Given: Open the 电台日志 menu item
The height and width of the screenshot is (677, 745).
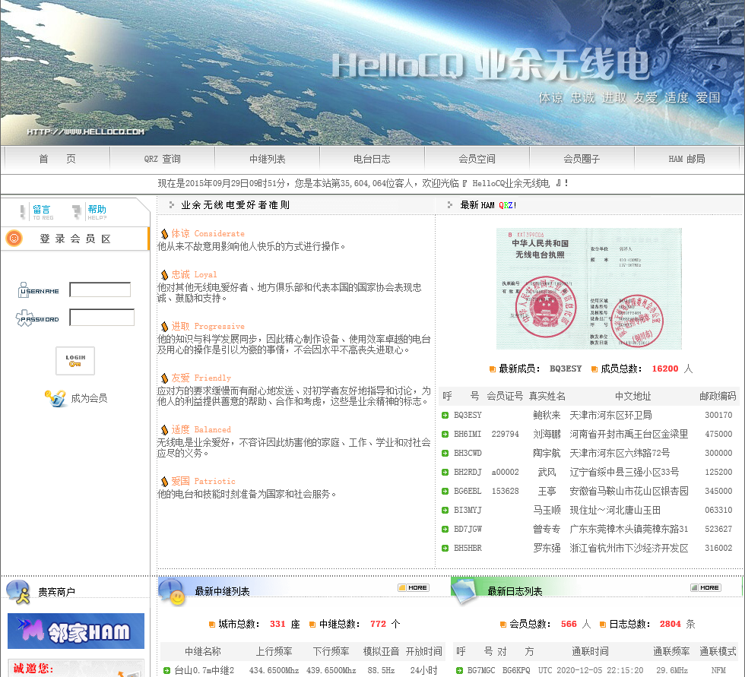Looking at the screenshot, I should 372,159.
